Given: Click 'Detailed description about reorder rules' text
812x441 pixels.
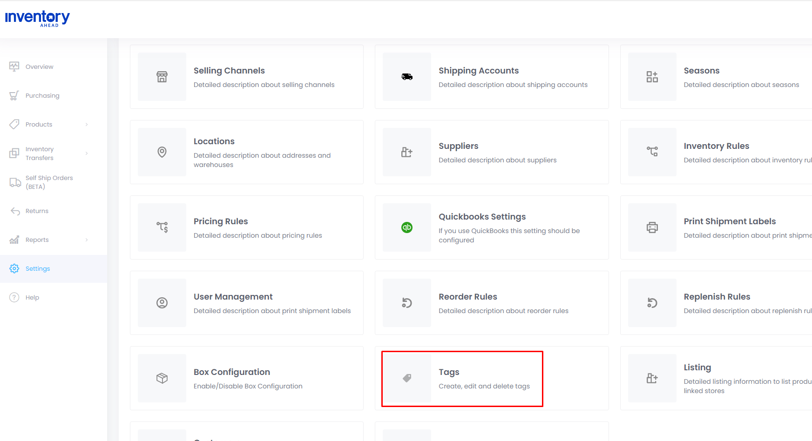Looking at the screenshot, I should [x=503, y=311].
